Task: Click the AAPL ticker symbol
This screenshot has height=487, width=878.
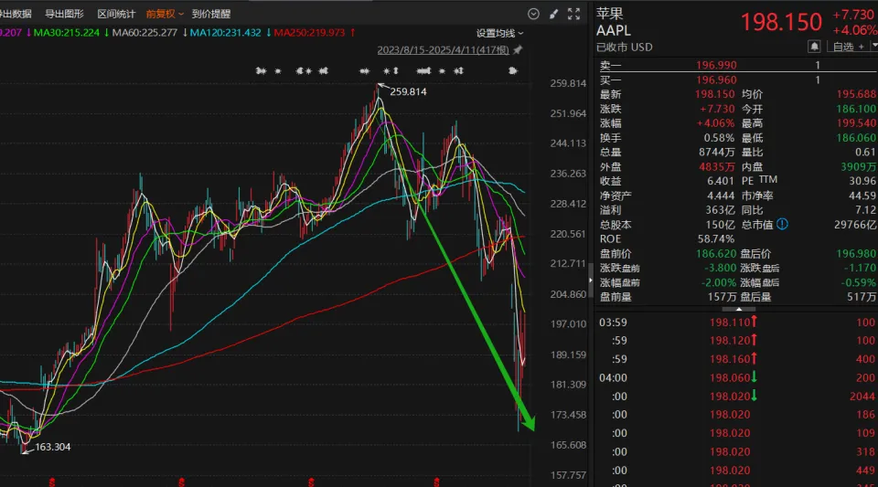Action: click(614, 31)
